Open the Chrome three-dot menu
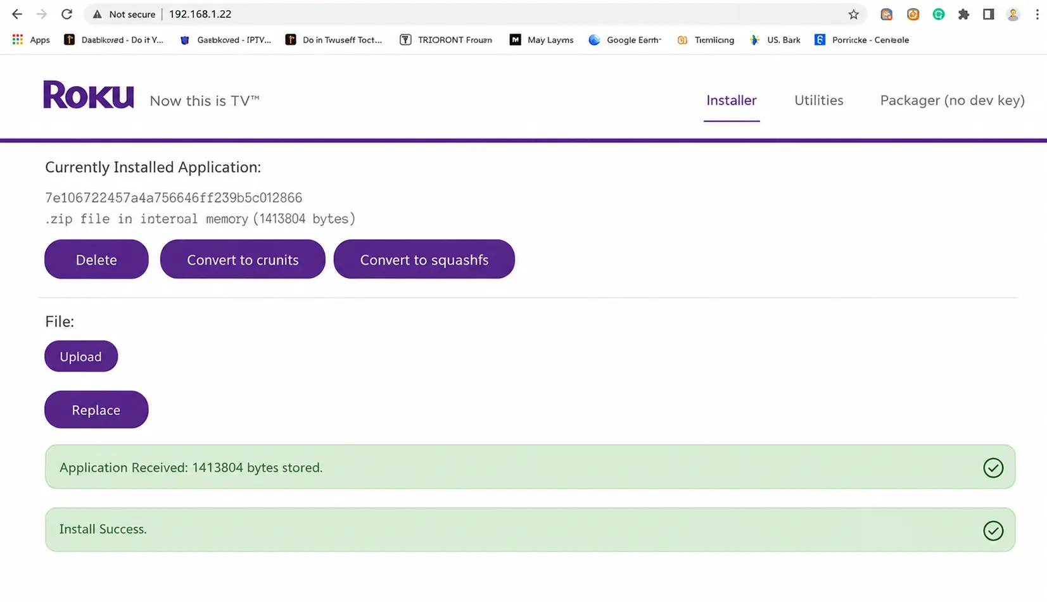 (1037, 14)
